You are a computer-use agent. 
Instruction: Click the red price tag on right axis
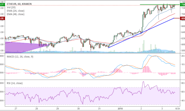tap(183, 18)
